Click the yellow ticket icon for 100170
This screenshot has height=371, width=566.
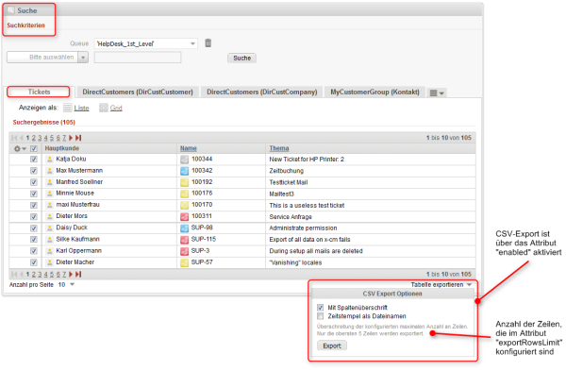click(x=185, y=205)
